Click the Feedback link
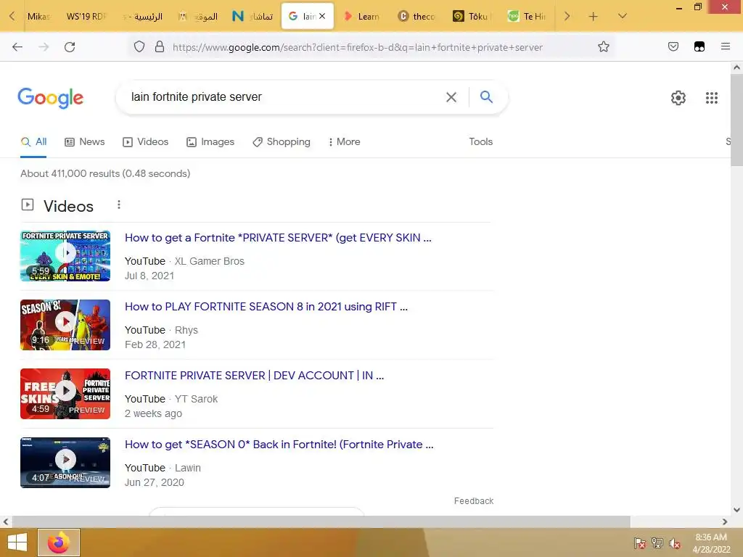The height and width of the screenshot is (557, 743). pos(473,501)
